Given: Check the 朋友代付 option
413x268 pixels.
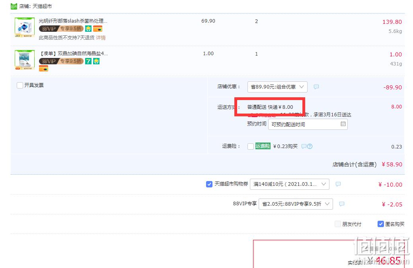Looking at the screenshot, I should 338,224.
